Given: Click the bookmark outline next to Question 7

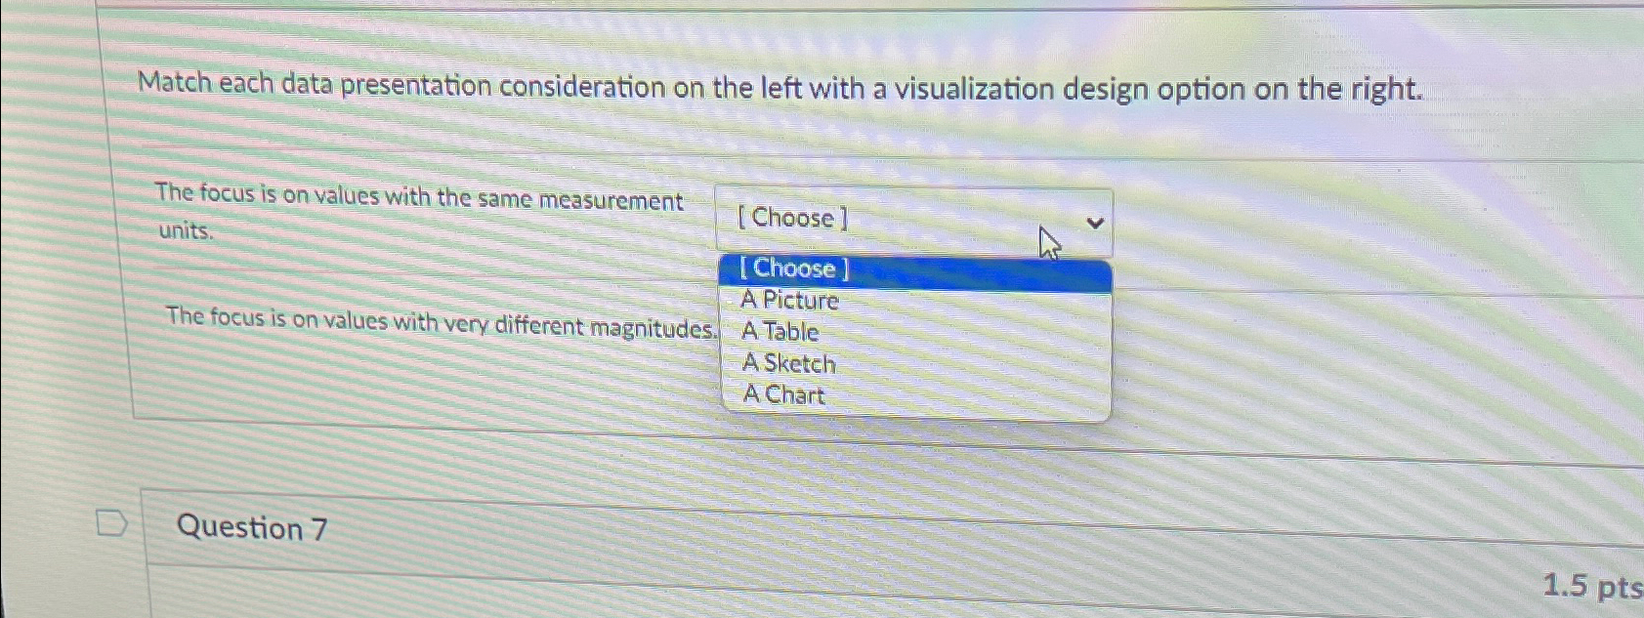Looking at the screenshot, I should click(112, 525).
